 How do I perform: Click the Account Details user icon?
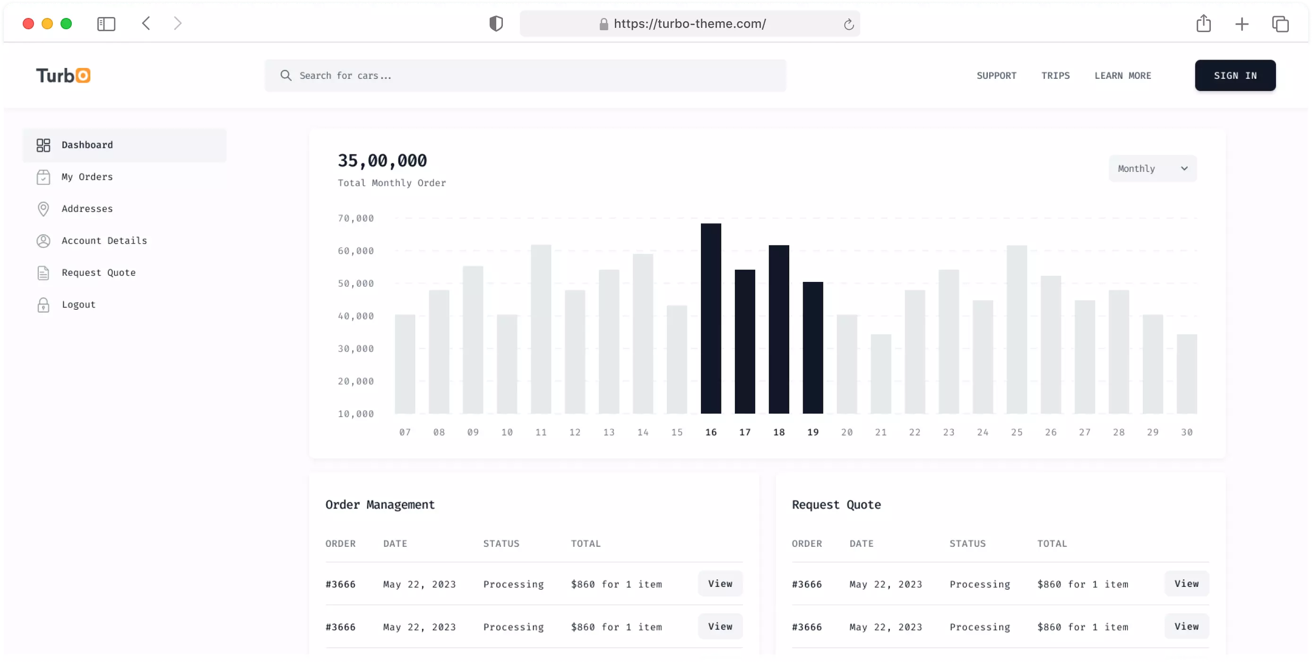point(43,241)
